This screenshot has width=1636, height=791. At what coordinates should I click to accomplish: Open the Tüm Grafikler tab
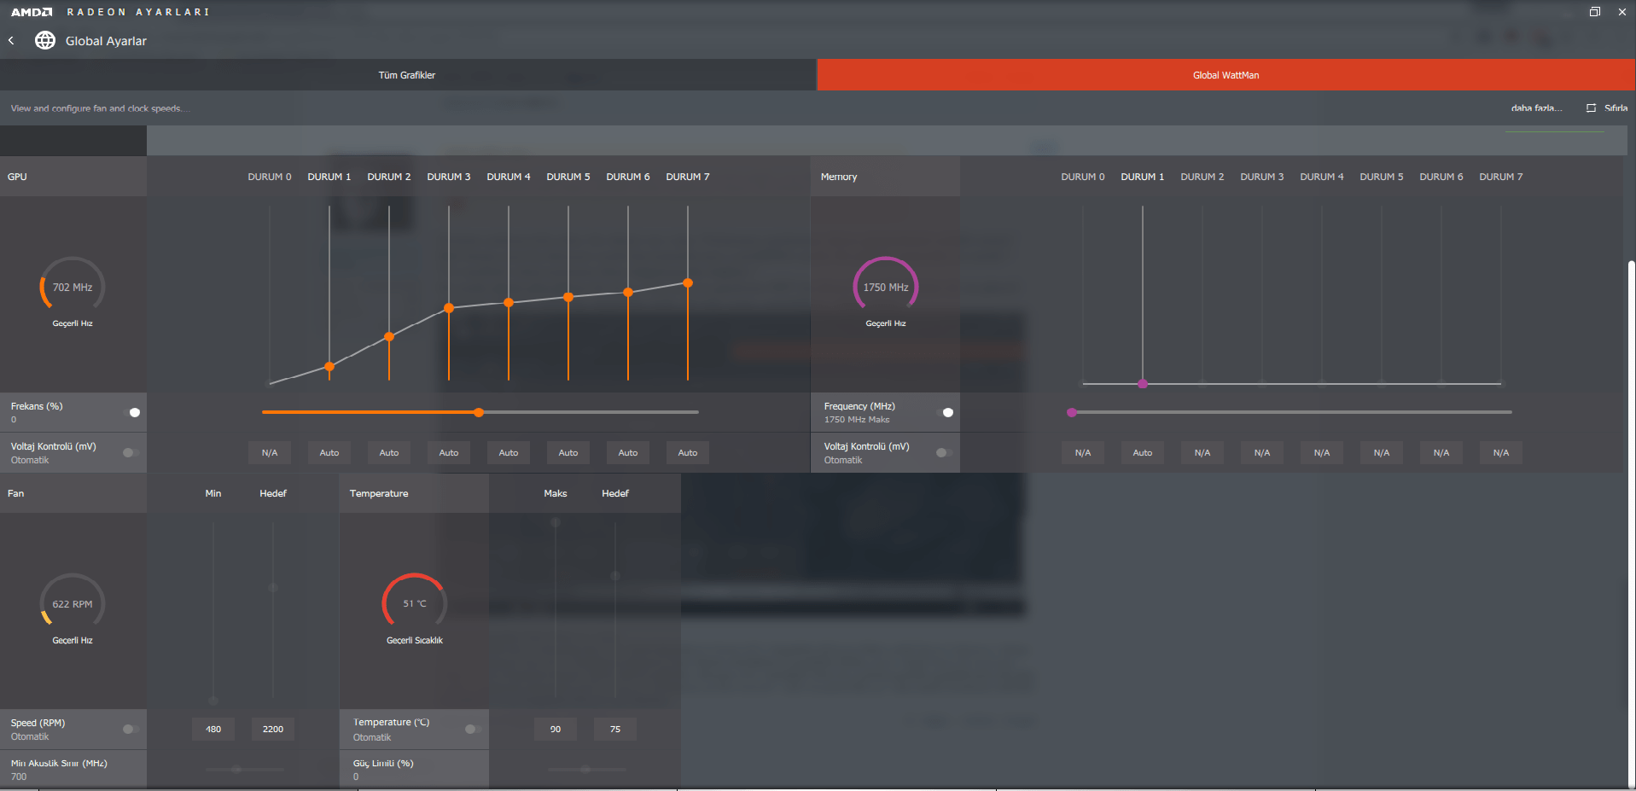pos(407,75)
